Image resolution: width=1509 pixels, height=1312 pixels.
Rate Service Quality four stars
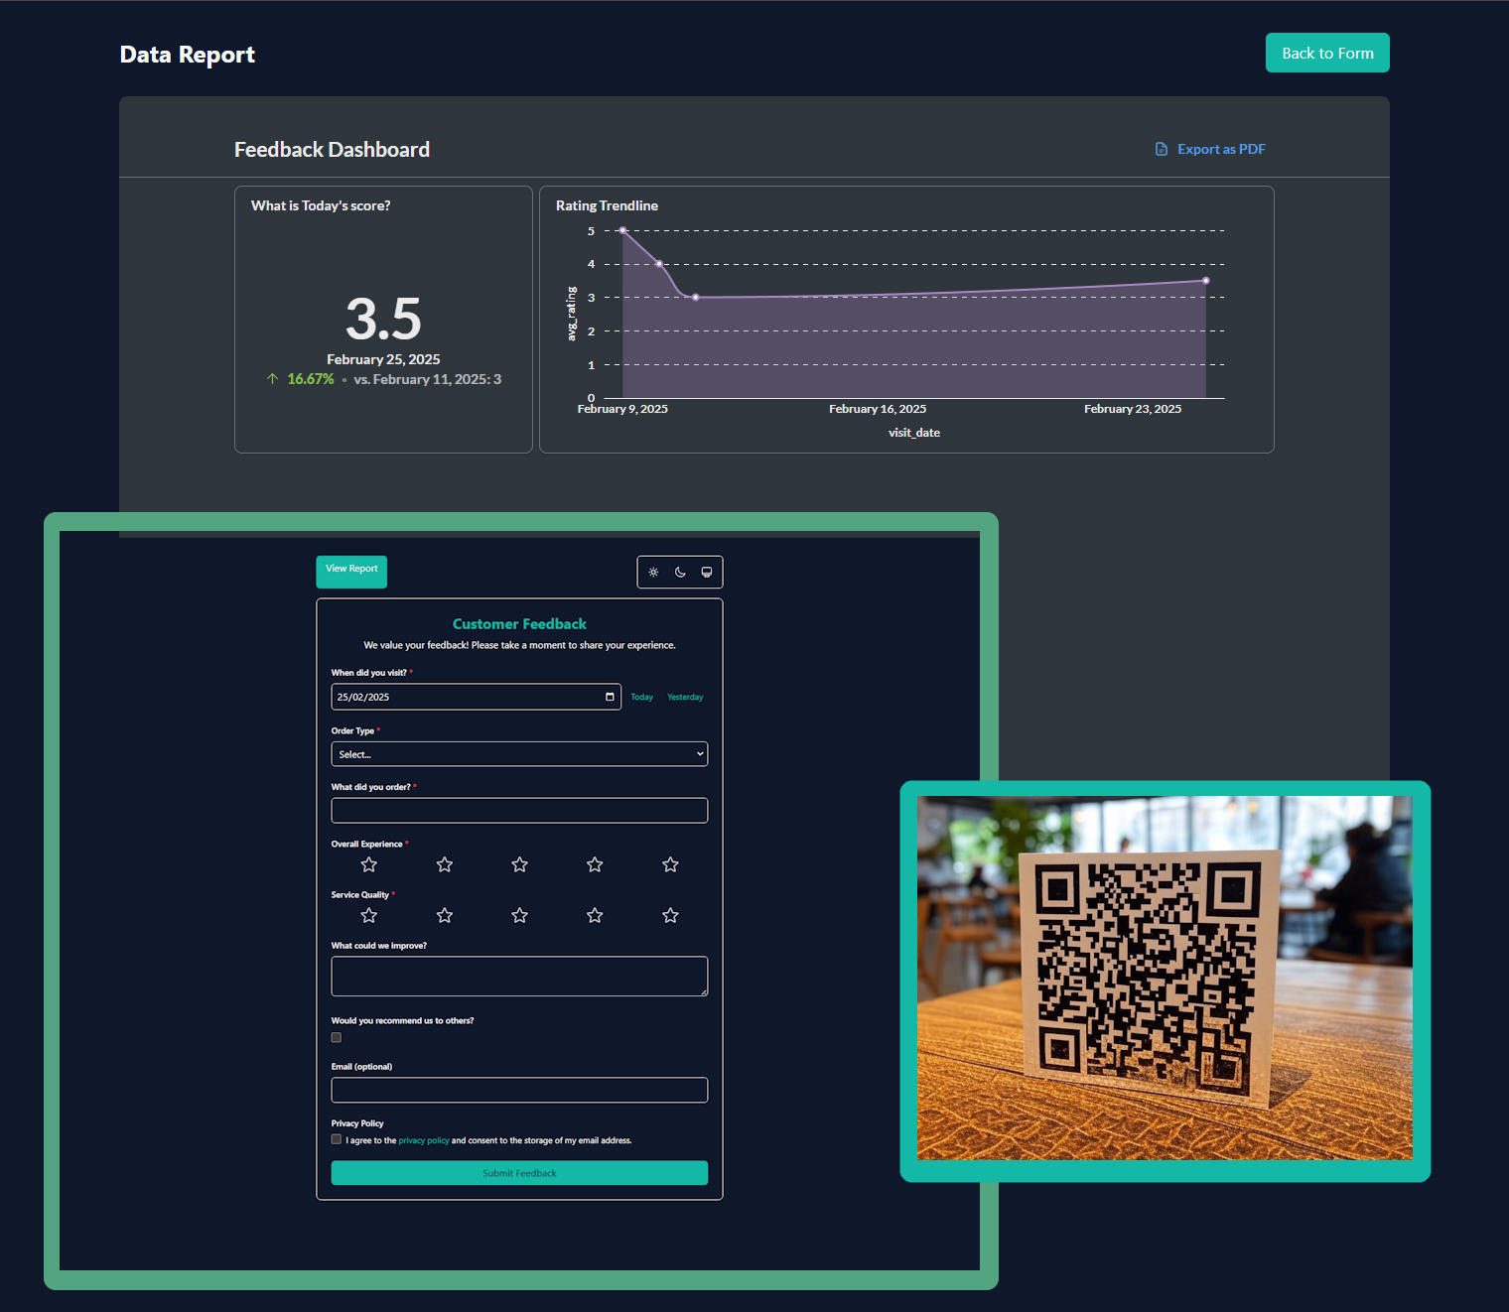(595, 915)
